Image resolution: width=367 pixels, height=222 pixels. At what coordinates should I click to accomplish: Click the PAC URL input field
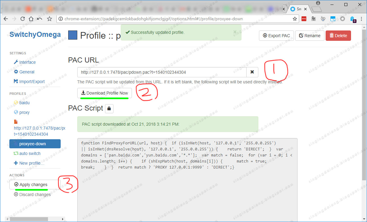point(162,72)
